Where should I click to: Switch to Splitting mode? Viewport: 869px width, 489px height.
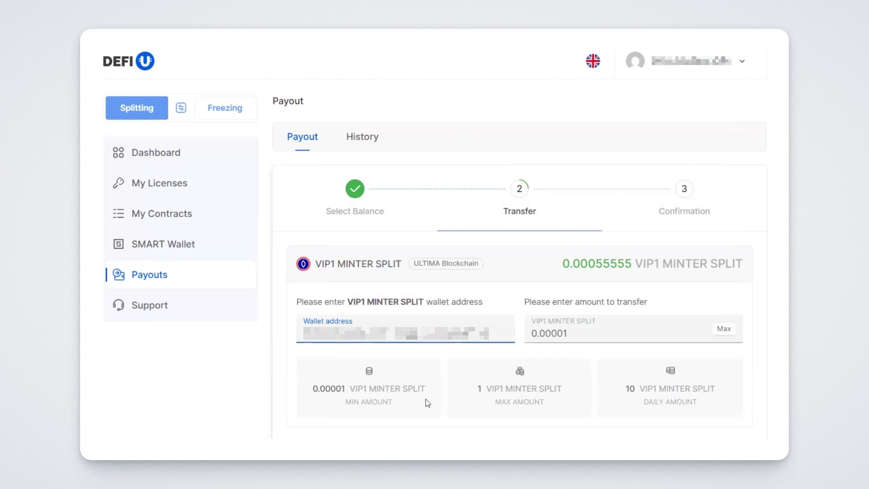click(137, 108)
